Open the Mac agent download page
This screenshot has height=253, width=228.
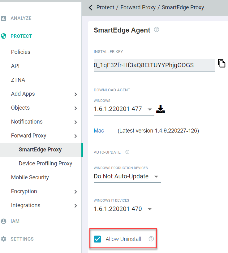tap(99, 130)
